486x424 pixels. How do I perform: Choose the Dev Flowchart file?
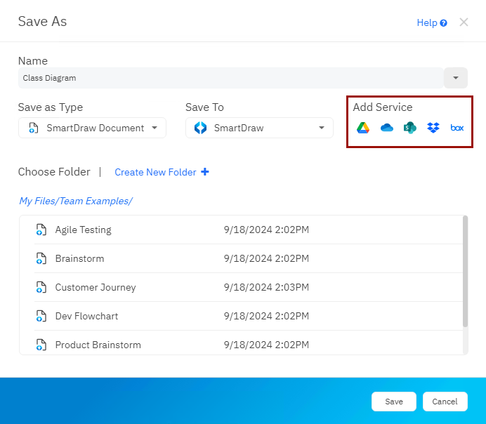pyautogui.click(x=86, y=316)
